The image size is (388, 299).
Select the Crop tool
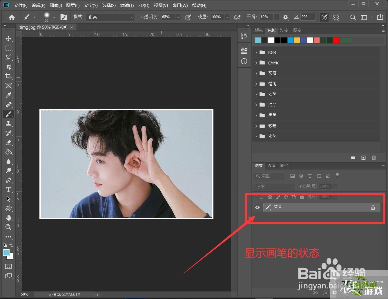pyautogui.click(x=8, y=76)
